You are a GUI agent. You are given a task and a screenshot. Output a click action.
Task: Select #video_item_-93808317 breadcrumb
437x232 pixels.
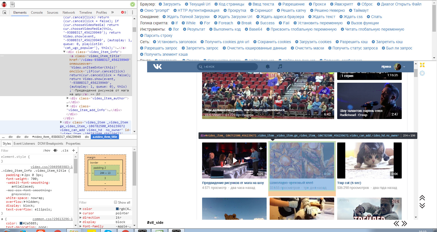57,137
